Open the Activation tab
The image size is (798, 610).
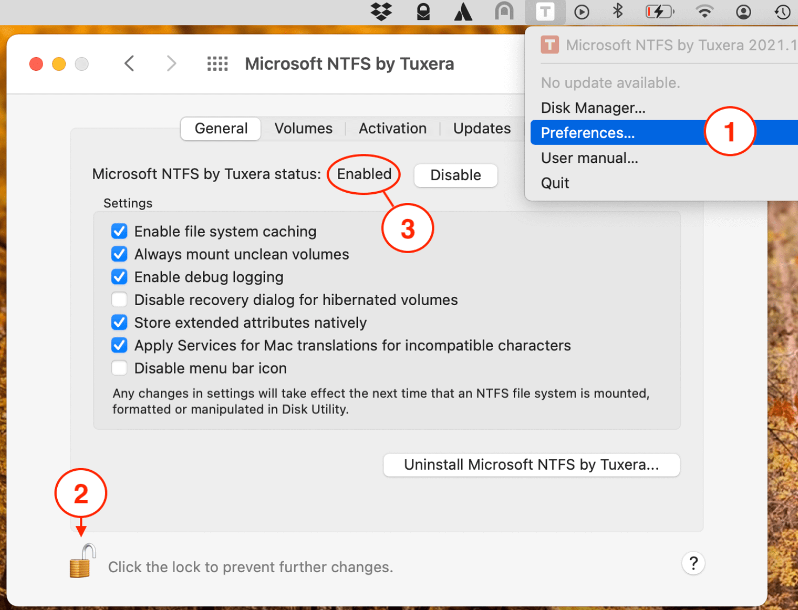click(x=393, y=128)
